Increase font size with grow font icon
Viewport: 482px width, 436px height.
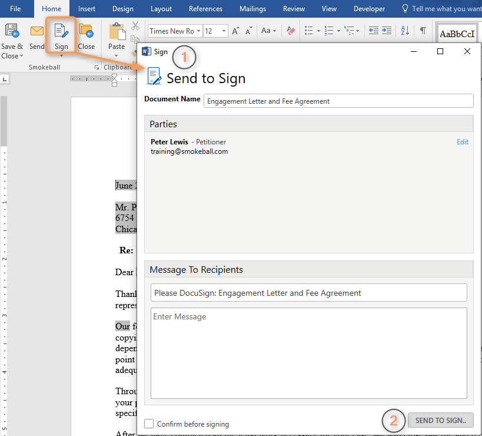[x=235, y=31]
